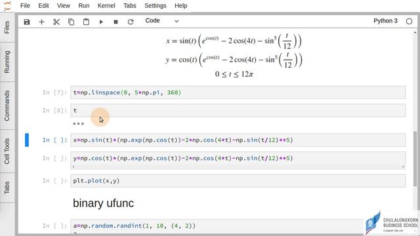Click the rendered y = cos(t) equation
The width and height of the screenshot is (420, 236).
tap(234, 60)
